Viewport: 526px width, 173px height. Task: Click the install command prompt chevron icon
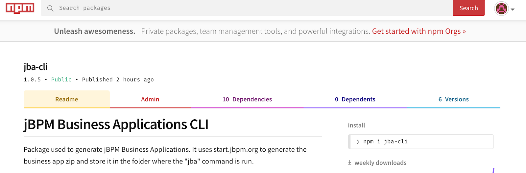[358, 142]
